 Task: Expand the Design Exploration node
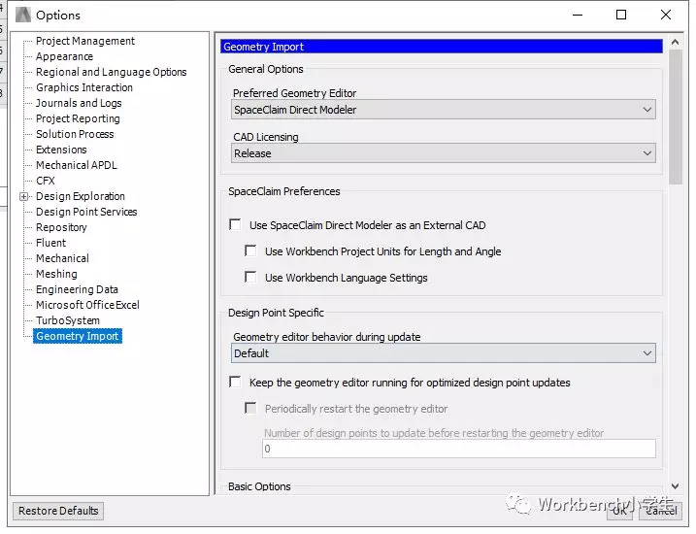click(24, 197)
